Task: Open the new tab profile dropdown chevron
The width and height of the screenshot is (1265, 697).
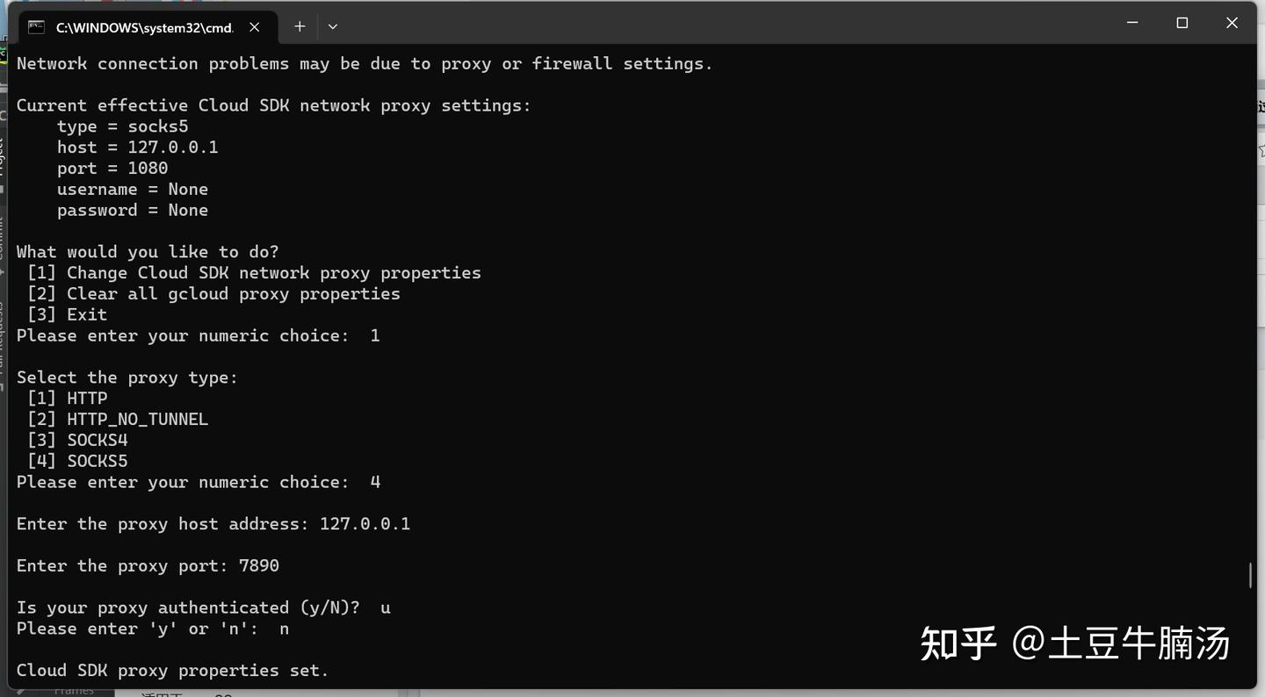Action: (333, 26)
